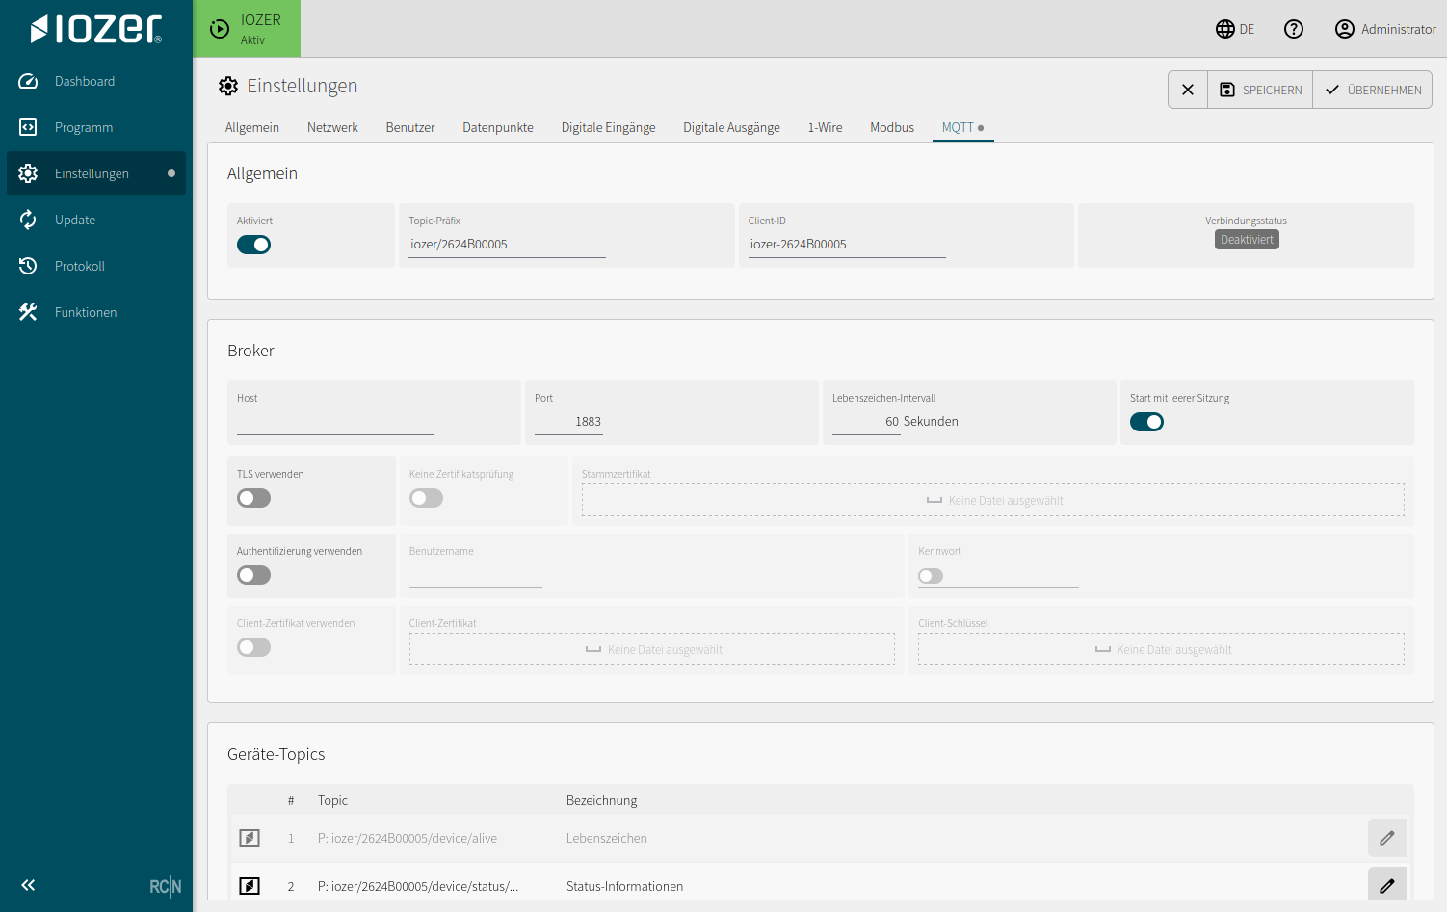
Task: Click the publish icon in row 2
Action: click(250, 886)
